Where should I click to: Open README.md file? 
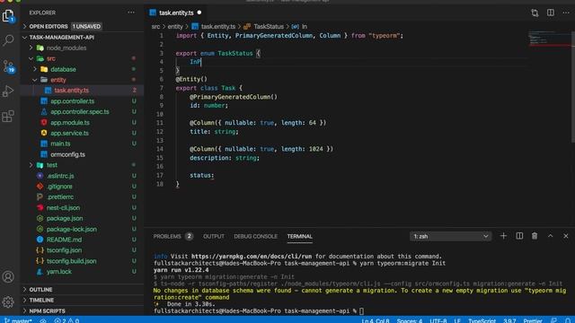(x=64, y=240)
